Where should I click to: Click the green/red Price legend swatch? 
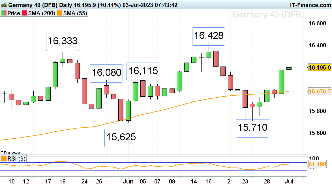click(x=4, y=13)
